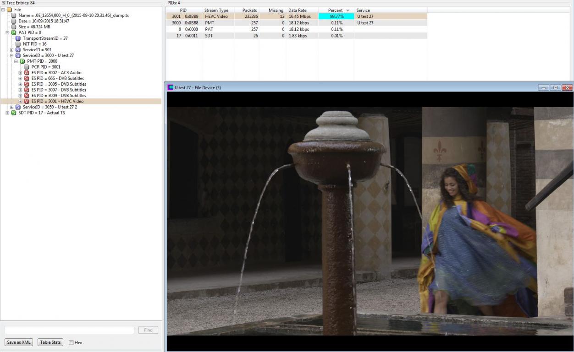Click the green P icon for PMT PID 3000

click(22, 61)
